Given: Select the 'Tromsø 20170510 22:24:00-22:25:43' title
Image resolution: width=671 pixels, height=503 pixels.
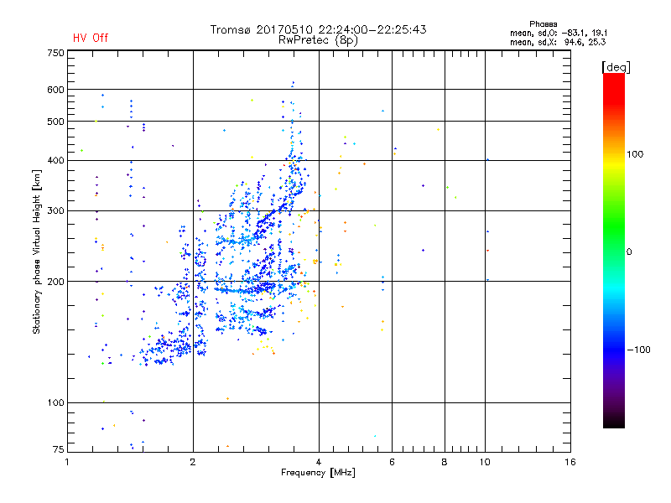Looking at the screenshot, I should tap(318, 29).
